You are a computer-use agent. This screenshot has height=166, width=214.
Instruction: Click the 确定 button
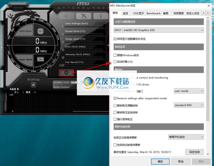tap(160, 161)
